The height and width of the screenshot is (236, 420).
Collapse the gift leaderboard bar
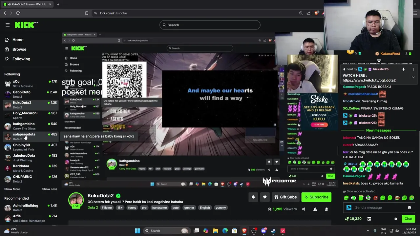[379, 61]
